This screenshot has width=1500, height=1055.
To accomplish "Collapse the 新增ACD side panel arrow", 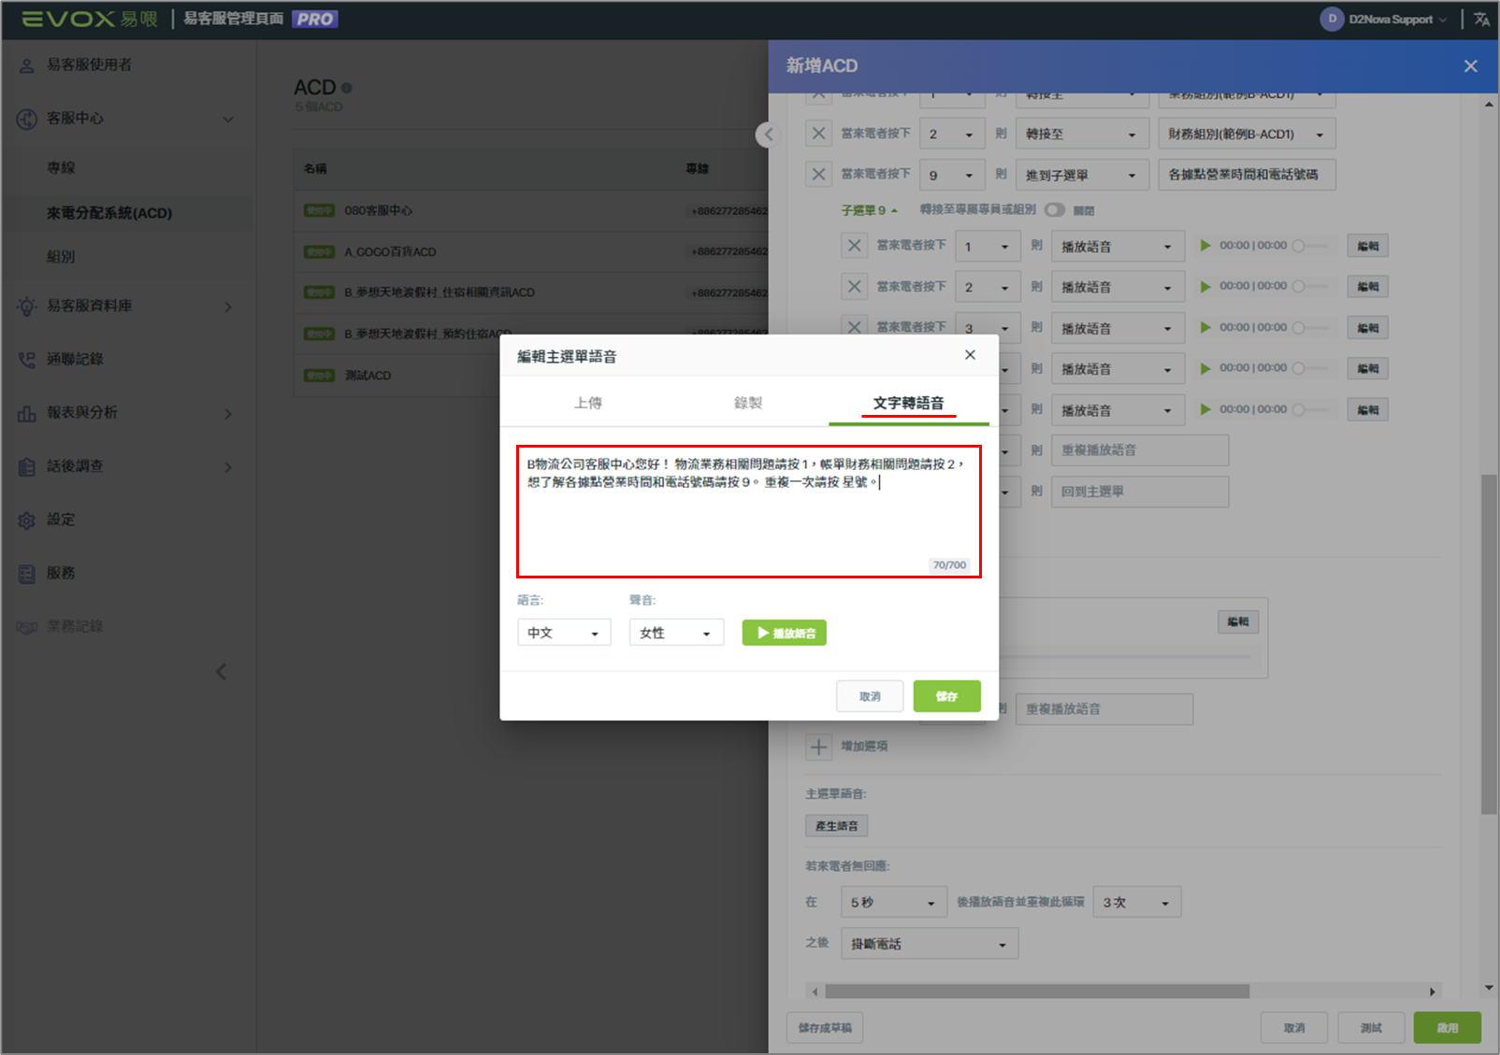I will coord(768,135).
